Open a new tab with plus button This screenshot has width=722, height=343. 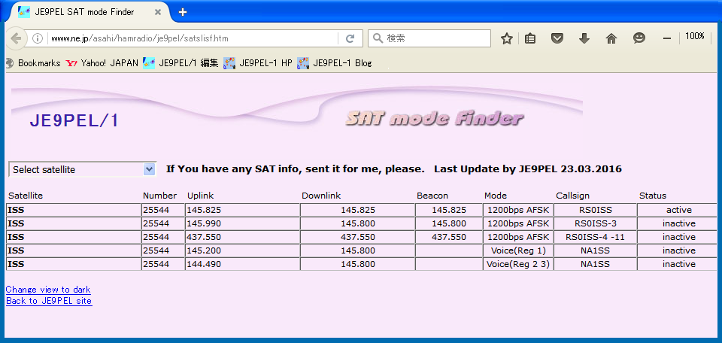(183, 12)
